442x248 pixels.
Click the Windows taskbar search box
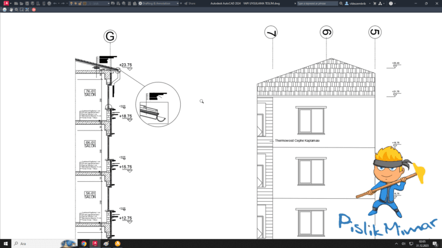tap(37, 243)
